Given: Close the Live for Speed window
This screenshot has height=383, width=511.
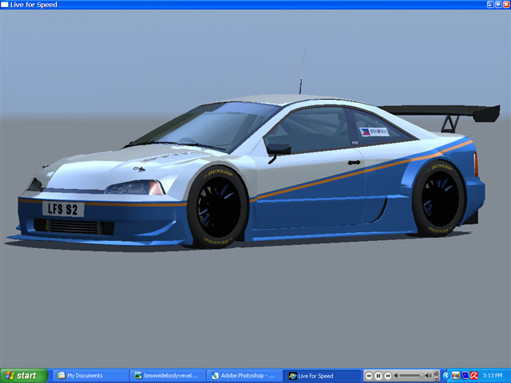Looking at the screenshot, I should coord(506,4).
